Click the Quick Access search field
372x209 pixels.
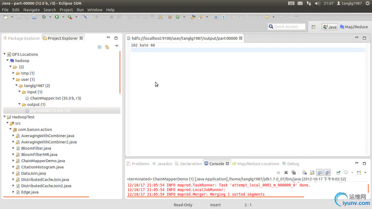coord(288,26)
